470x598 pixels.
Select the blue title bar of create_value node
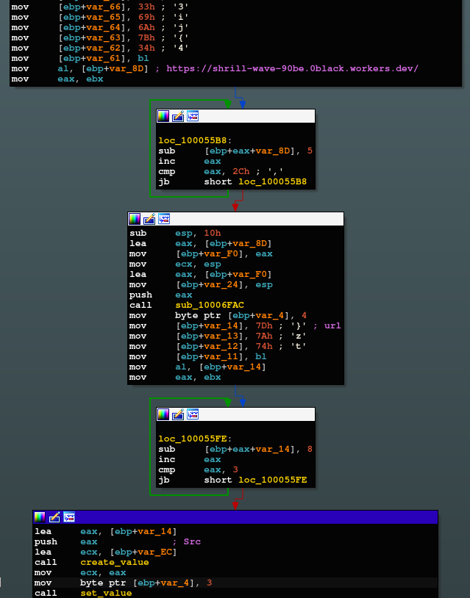235,517
